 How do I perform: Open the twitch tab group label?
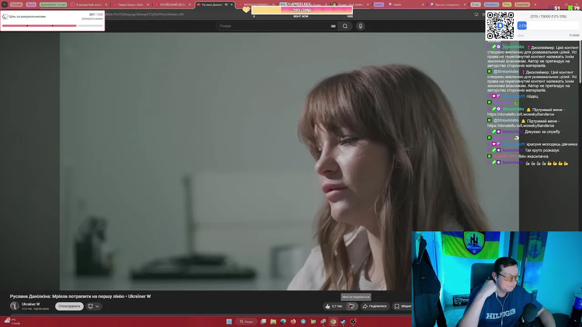pos(379,5)
